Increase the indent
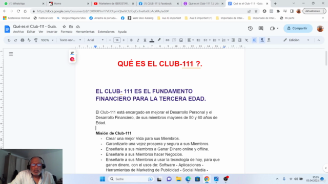Screen dimensions: 328x184 pyautogui.click(x=240, y=40)
